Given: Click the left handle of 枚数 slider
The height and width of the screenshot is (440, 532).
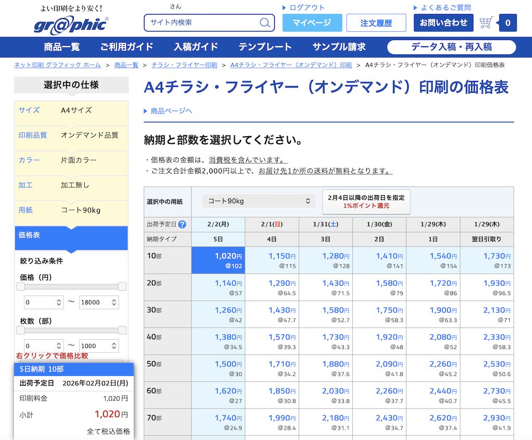Looking at the screenshot, I should pyautogui.click(x=20, y=330).
